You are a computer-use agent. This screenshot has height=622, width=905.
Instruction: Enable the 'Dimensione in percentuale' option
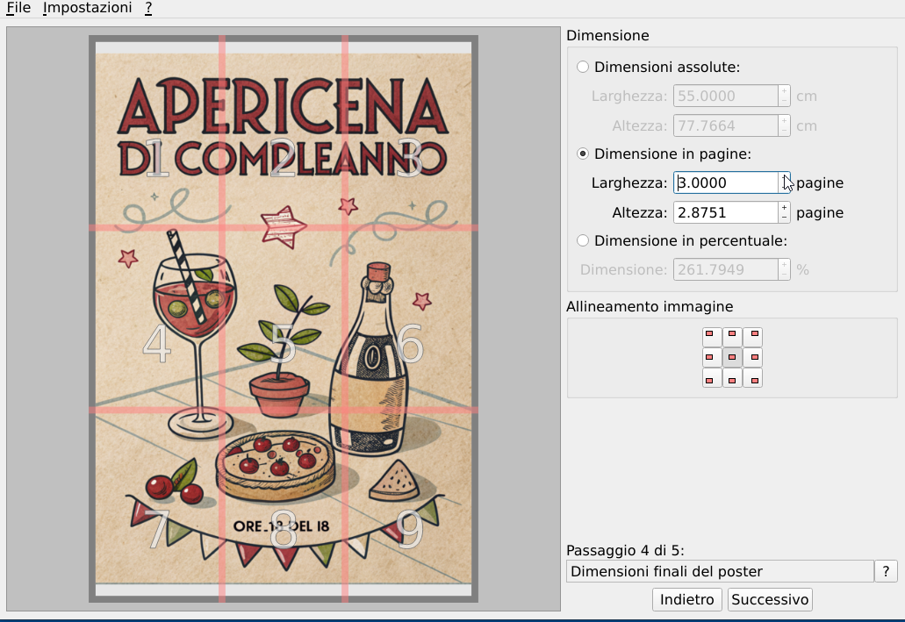(x=583, y=240)
